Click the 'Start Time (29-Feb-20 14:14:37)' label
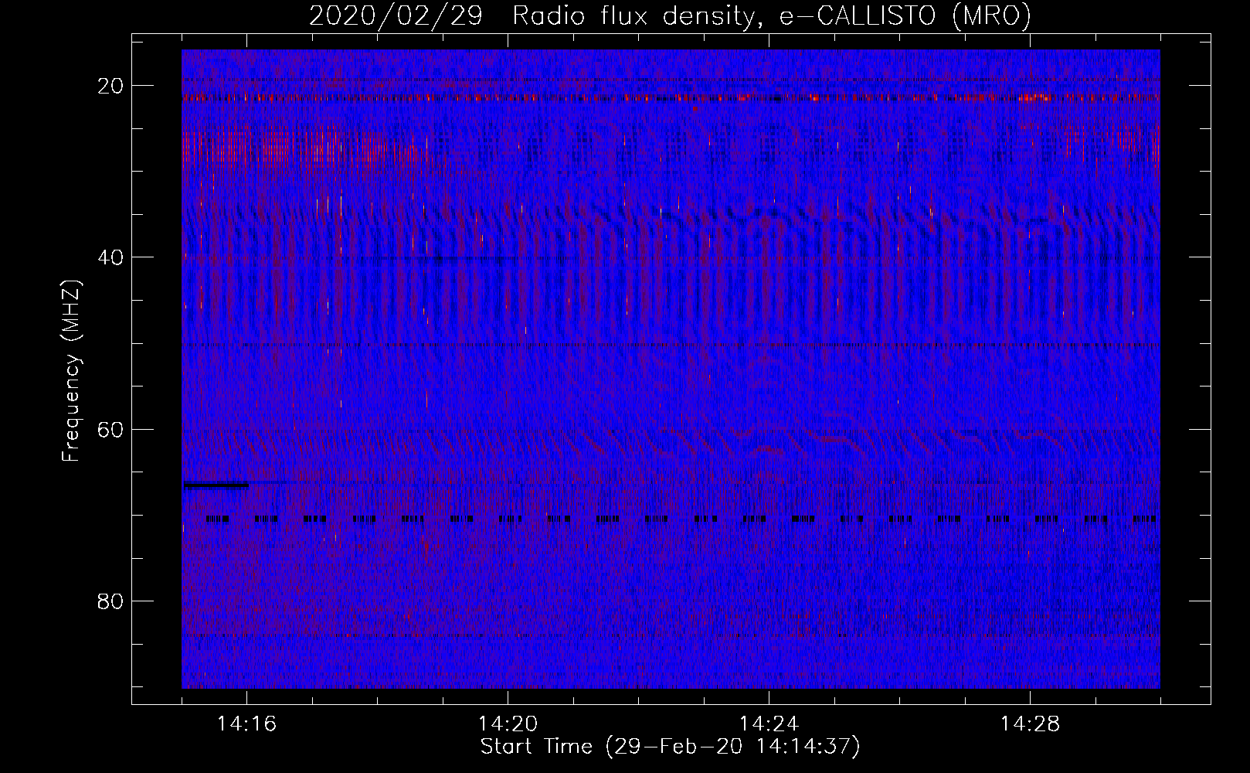This screenshot has width=1250, height=773. 670,747
